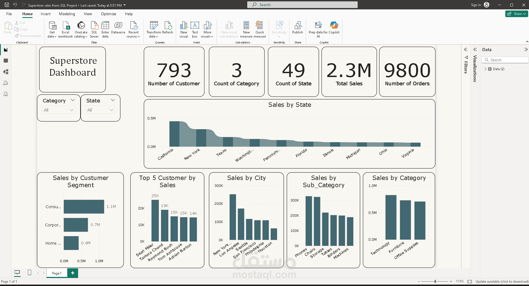Switch to desktop layout icon
Image resolution: width=529 pixels, height=286 pixels.
(17, 273)
